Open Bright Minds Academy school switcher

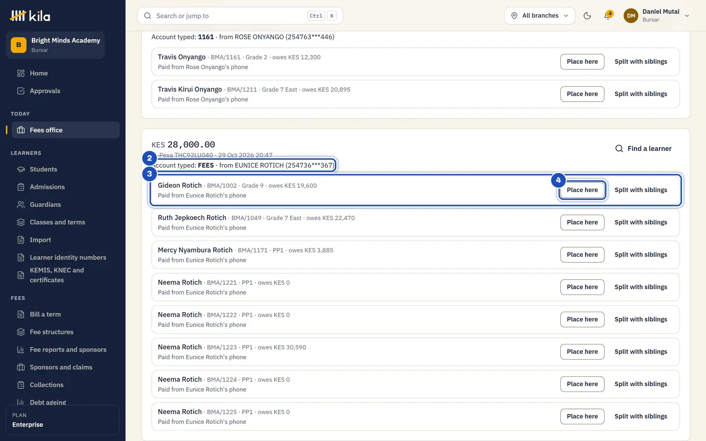point(55,45)
